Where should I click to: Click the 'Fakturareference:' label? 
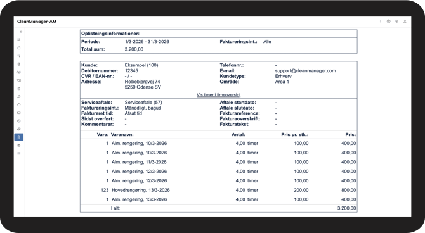pyautogui.click(x=240, y=113)
